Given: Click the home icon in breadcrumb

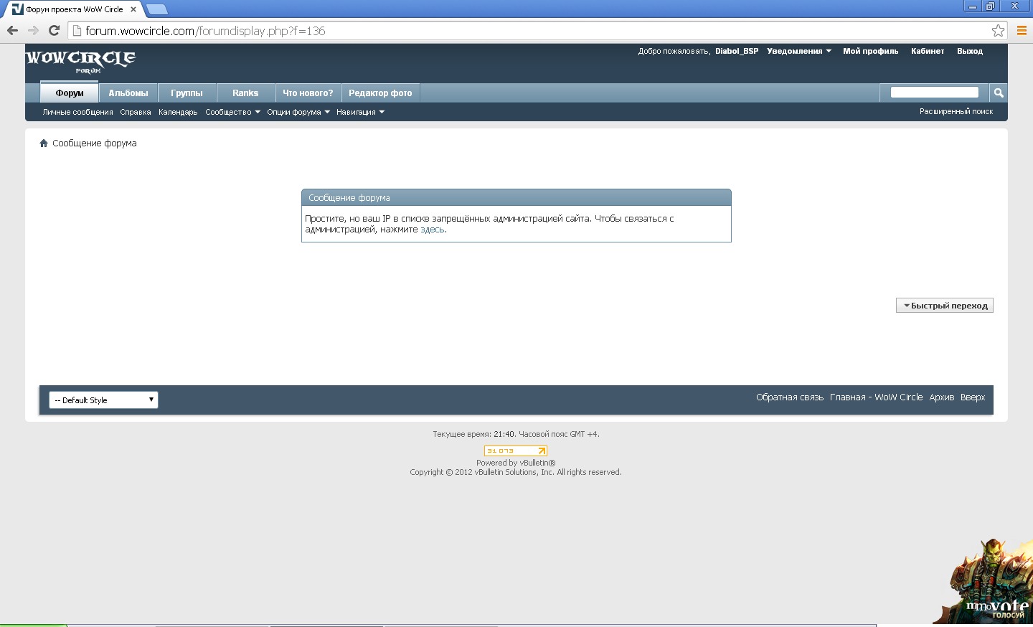Looking at the screenshot, I should pos(44,143).
